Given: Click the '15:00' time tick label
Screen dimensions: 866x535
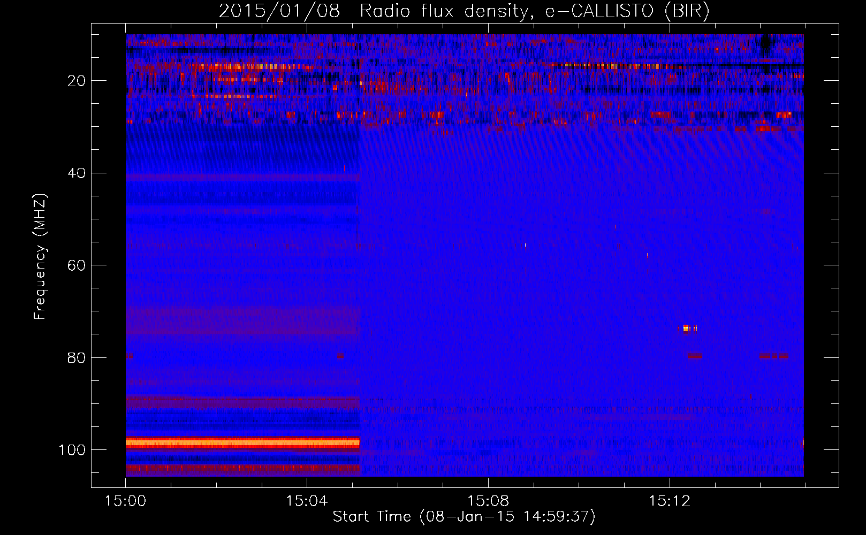Looking at the screenshot, I should (x=126, y=501).
